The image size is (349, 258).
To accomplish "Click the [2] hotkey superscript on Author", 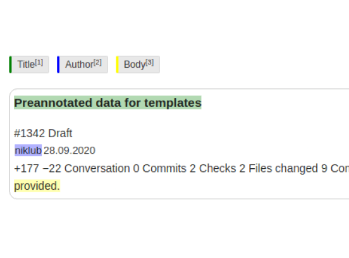I will [x=97, y=63].
